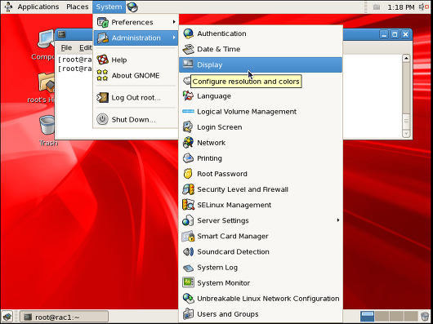433x324 pixels.
Task: Choose Soundcard Detection entry
Action: 261,251
